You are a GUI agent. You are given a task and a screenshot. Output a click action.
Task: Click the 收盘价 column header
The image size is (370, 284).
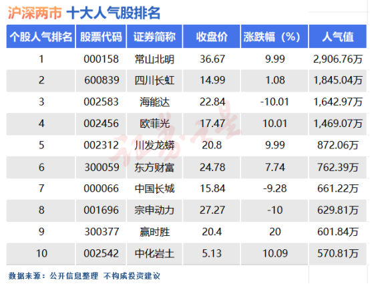tap(212, 37)
